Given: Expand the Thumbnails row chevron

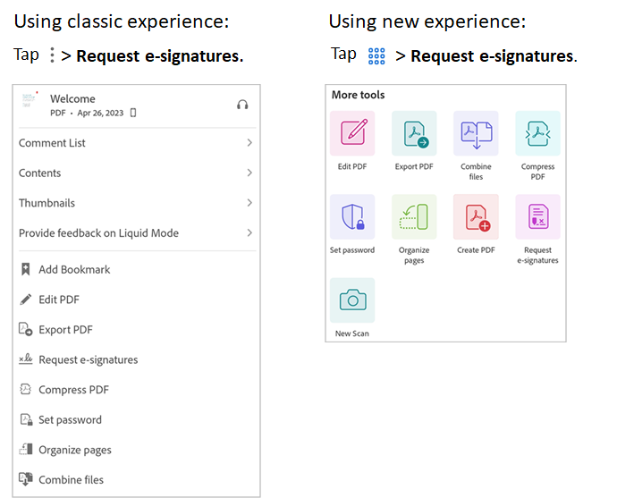Looking at the screenshot, I should pos(249,203).
